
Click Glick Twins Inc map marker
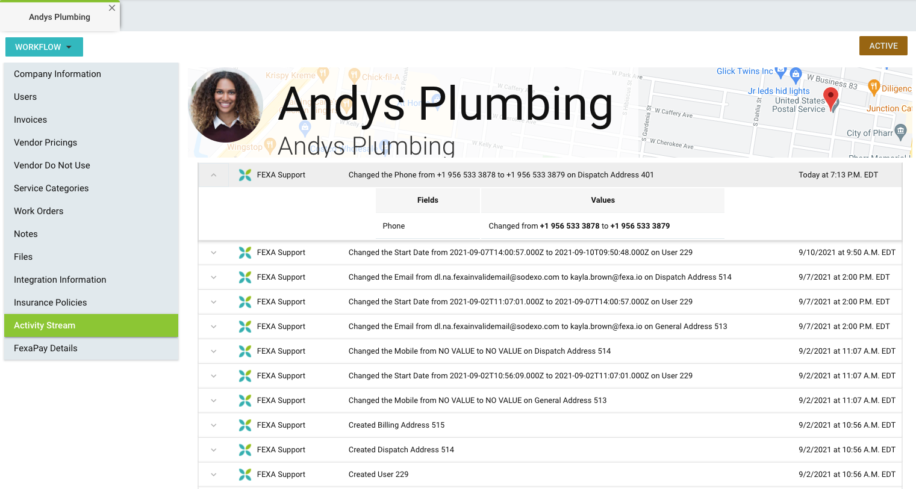780,72
